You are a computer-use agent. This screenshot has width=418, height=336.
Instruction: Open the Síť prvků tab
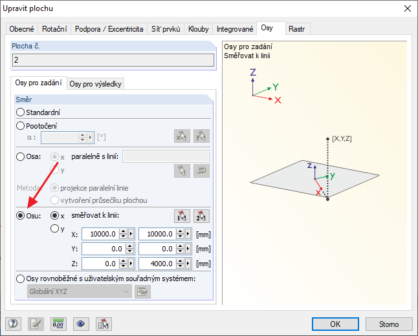(x=166, y=29)
